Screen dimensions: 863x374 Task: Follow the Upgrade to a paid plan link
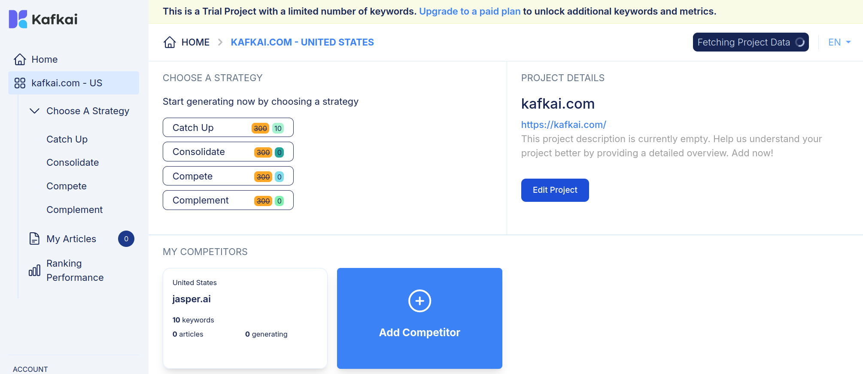470,11
